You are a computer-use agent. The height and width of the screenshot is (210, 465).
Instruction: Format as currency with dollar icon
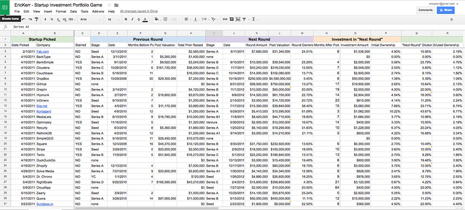pos(45,19)
